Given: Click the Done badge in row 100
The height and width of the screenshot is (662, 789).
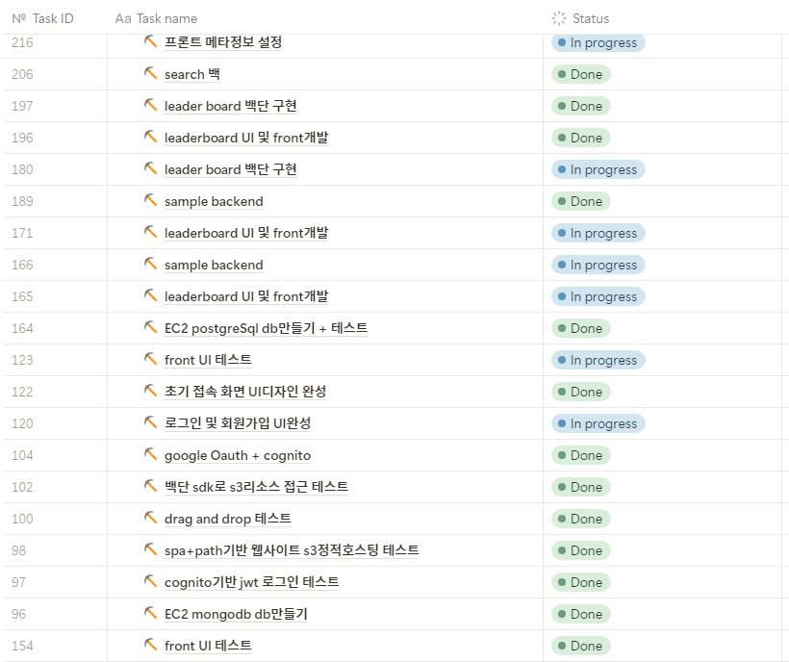Looking at the screenshot, I should click(x=580, y=519).
